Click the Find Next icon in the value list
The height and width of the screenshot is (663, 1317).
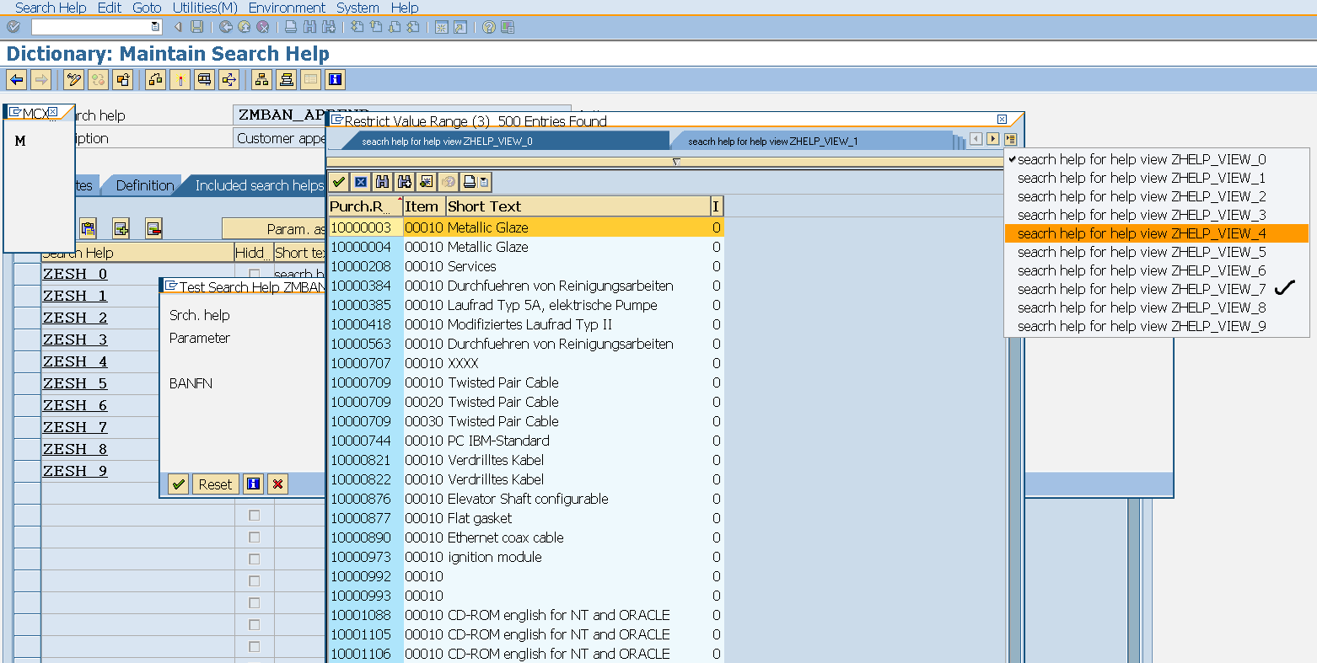(404, 181)
